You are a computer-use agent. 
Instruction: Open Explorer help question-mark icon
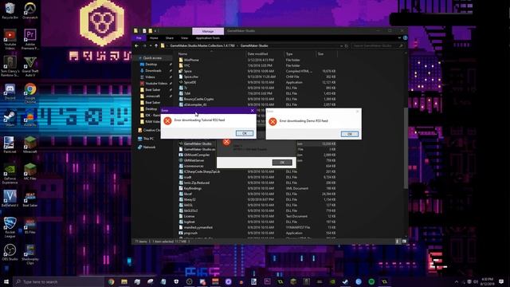click(x=406, y=38)
